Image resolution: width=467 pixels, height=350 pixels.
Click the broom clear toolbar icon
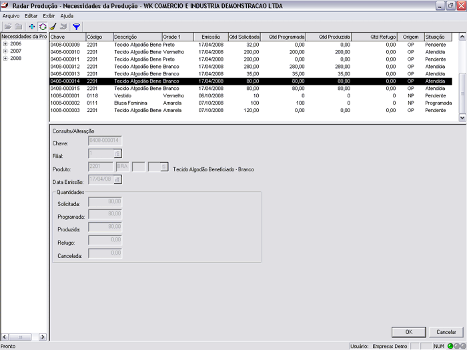point(52,27)
